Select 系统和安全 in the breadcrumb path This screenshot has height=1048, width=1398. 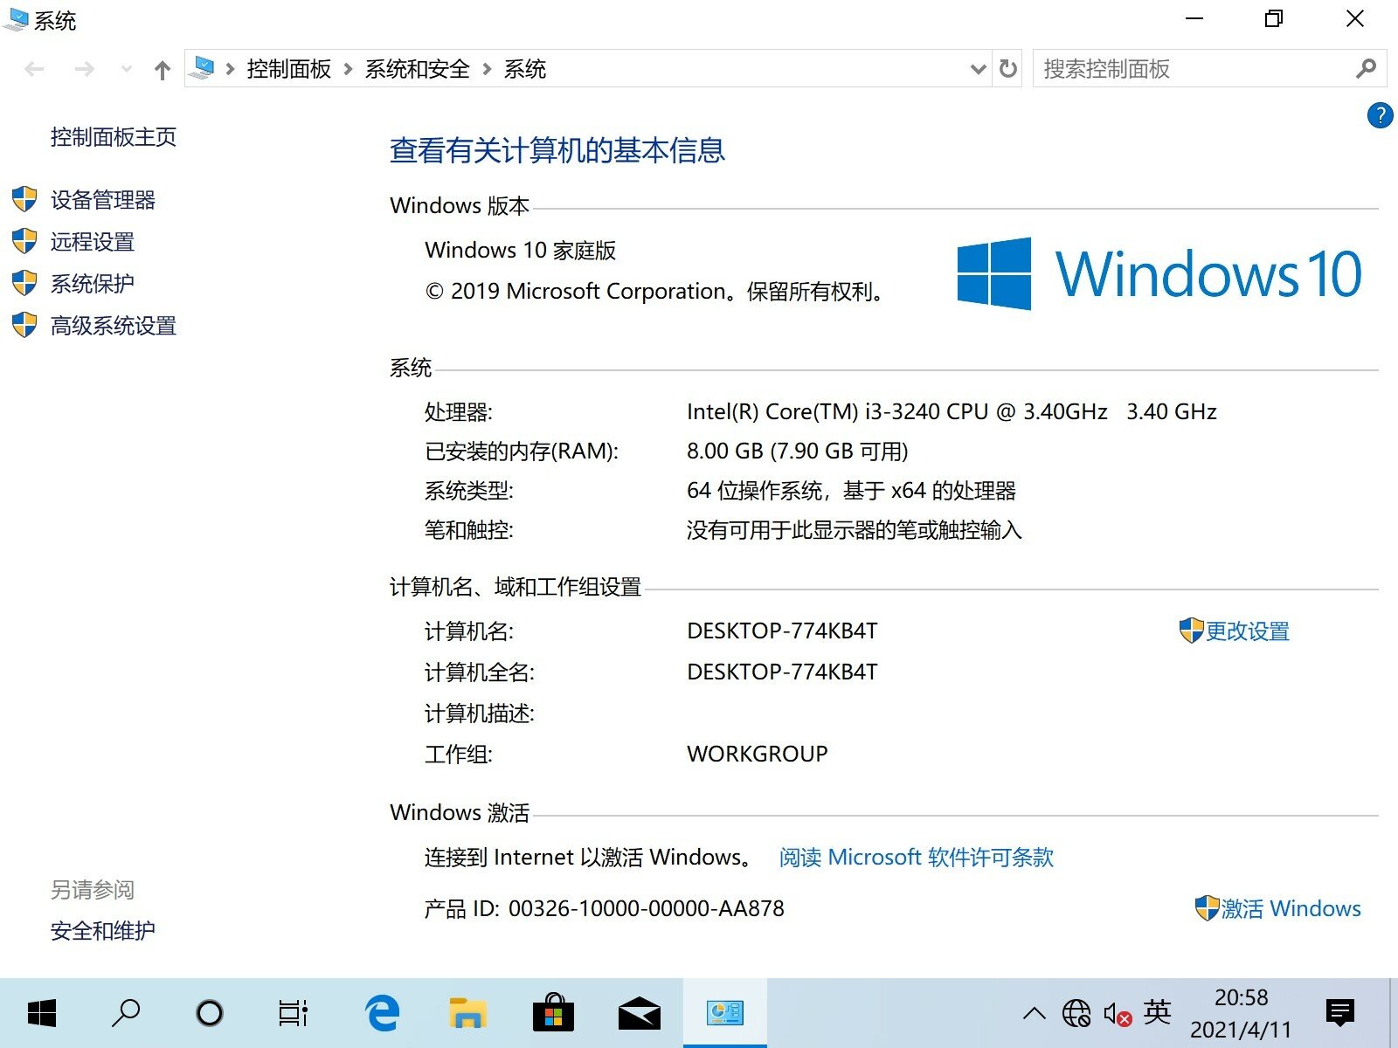pos(417,69)
